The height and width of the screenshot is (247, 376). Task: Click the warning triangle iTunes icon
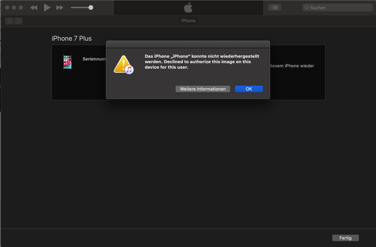click(x=124, y=65)
